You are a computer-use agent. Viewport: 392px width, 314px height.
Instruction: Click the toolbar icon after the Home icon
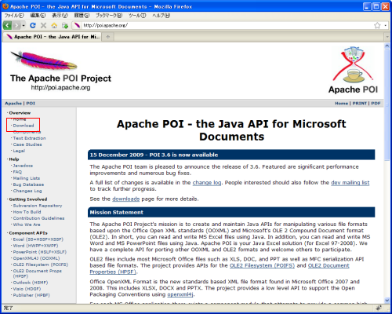point(65,25)
